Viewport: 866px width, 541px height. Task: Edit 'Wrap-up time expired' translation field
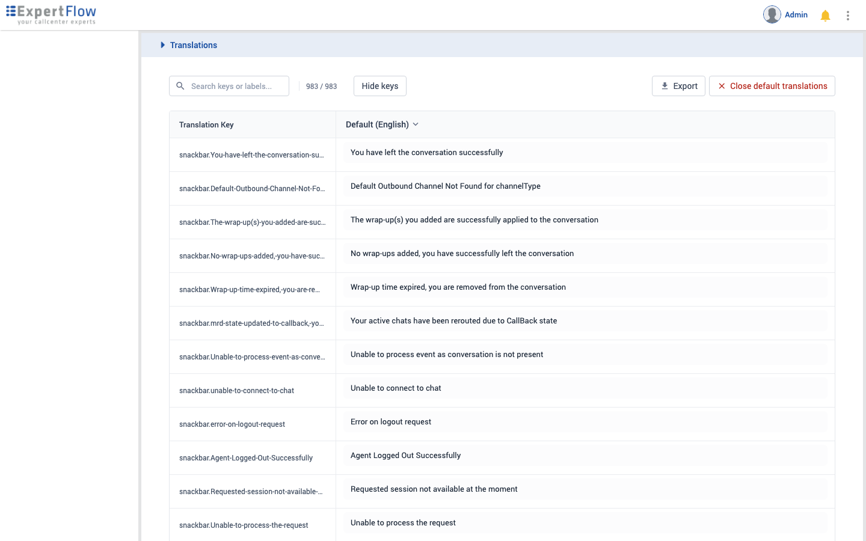coord(585,287)
